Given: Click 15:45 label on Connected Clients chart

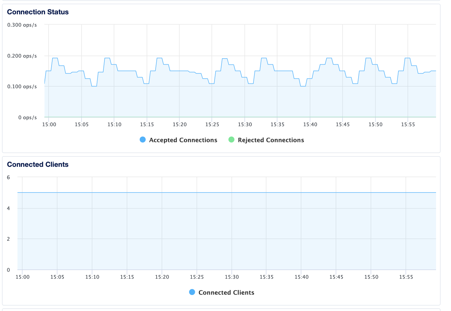Looking at the screenshot, I should tap(336, 277).
